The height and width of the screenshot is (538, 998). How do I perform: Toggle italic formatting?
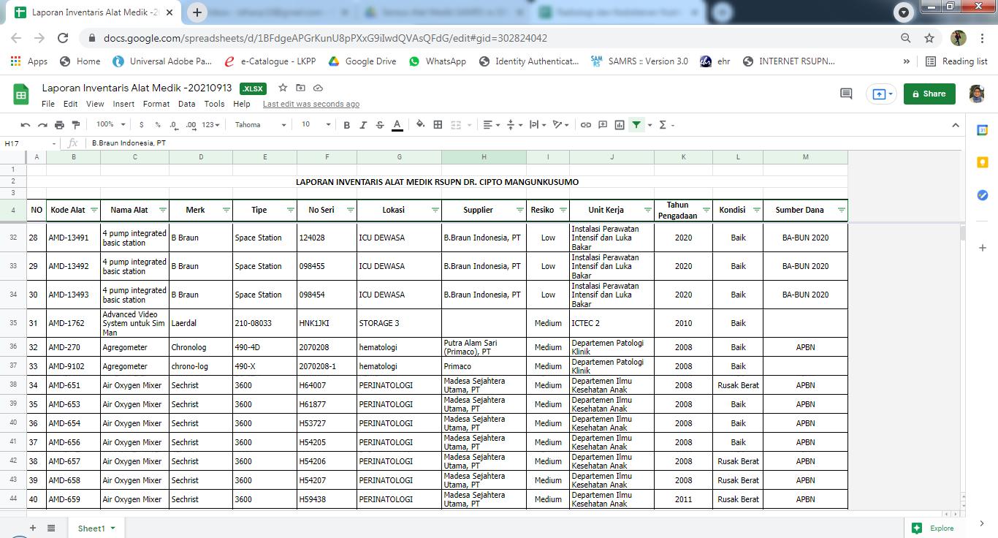pos(363,125)
